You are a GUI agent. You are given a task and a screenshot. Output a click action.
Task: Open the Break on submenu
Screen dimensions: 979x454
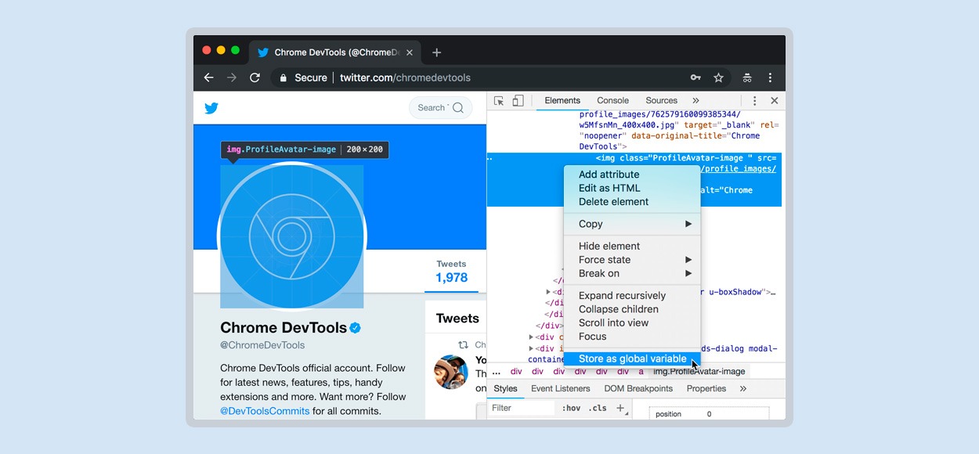point(632,273)
